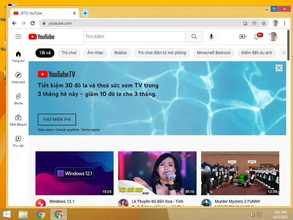
Task: Open Thư viện library in sidebar
Action: (x=18, y=141)
